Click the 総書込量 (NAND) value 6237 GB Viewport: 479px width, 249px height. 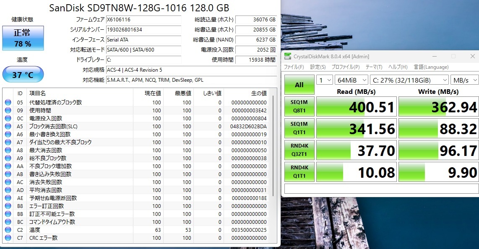coord(256,40)
